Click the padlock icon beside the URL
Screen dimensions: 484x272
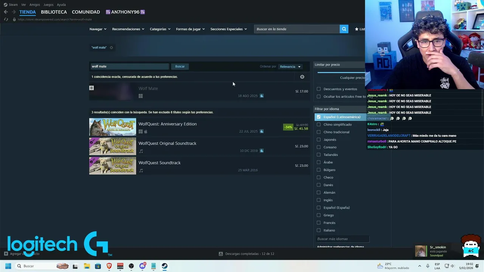pos(14,19)
